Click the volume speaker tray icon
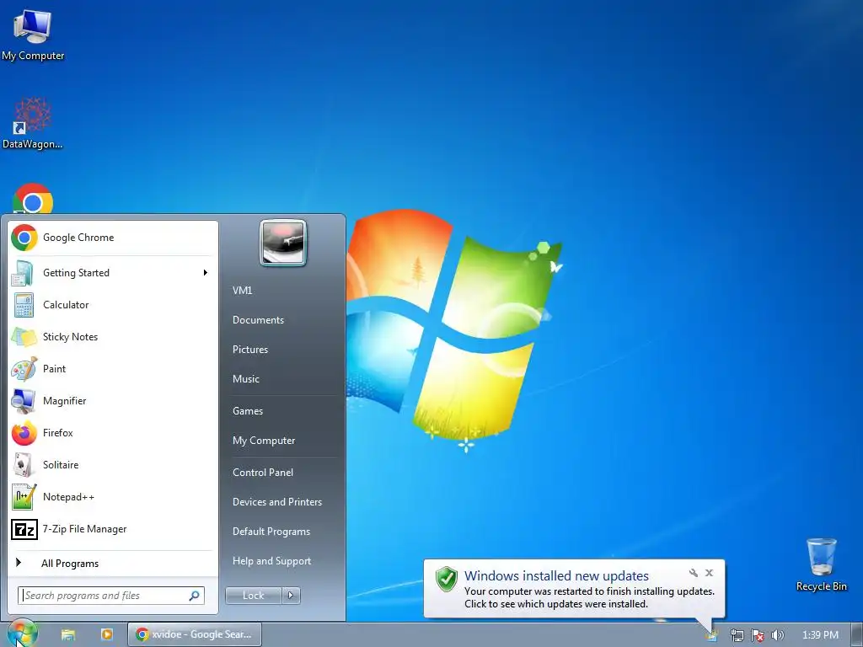 [778, 635]
